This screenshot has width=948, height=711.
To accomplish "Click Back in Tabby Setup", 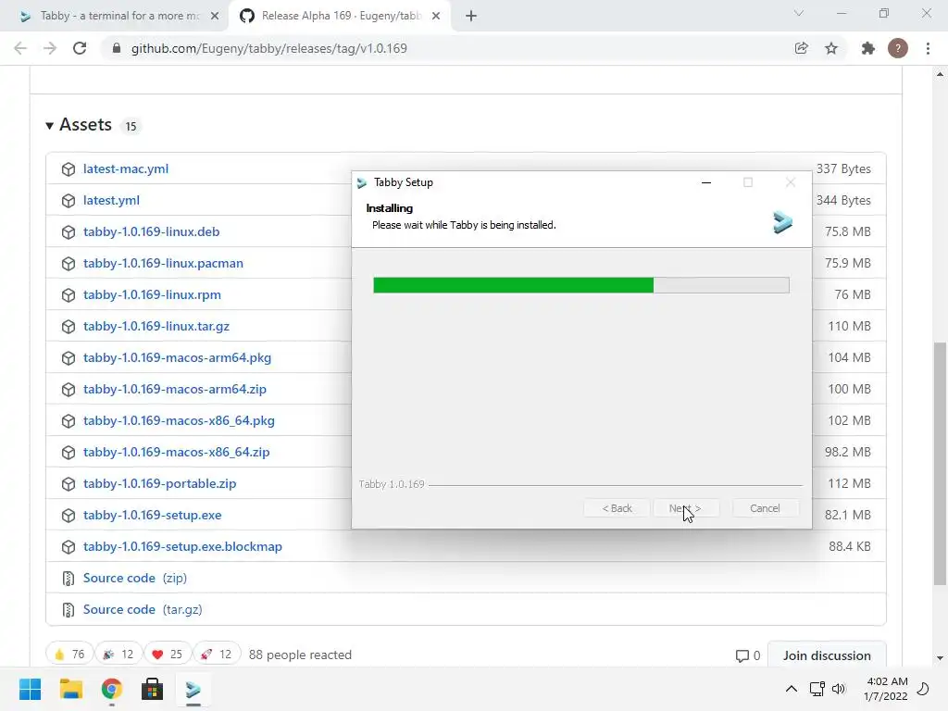I will click(617, 508).
